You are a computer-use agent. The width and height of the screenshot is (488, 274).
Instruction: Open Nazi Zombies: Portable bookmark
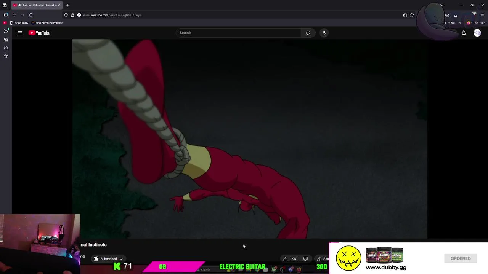pyautogui.click(x=47, y=23)
